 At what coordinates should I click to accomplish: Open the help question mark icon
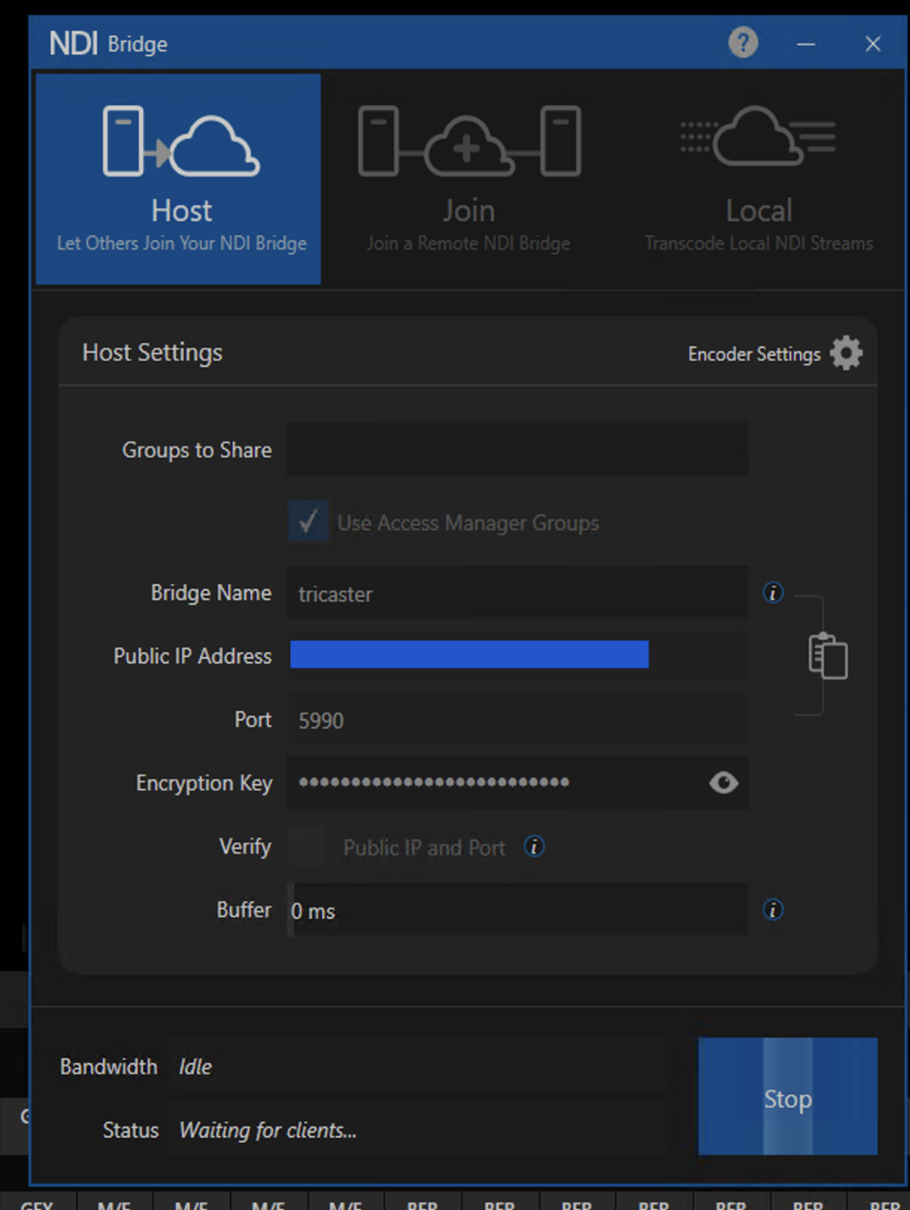point(743,43)
